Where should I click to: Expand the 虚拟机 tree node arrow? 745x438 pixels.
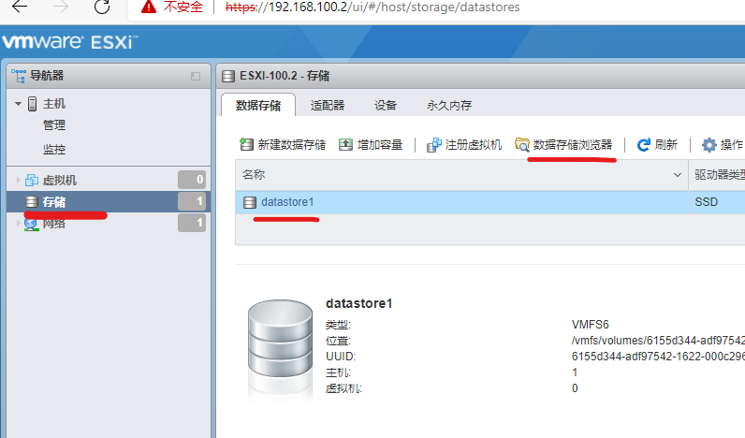18,180
